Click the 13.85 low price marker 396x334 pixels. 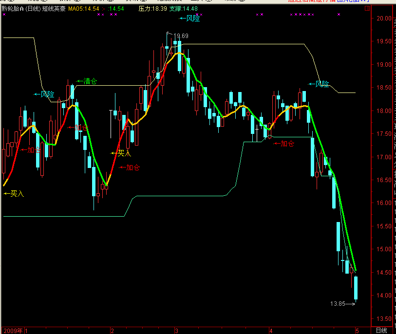pos(339,303)
